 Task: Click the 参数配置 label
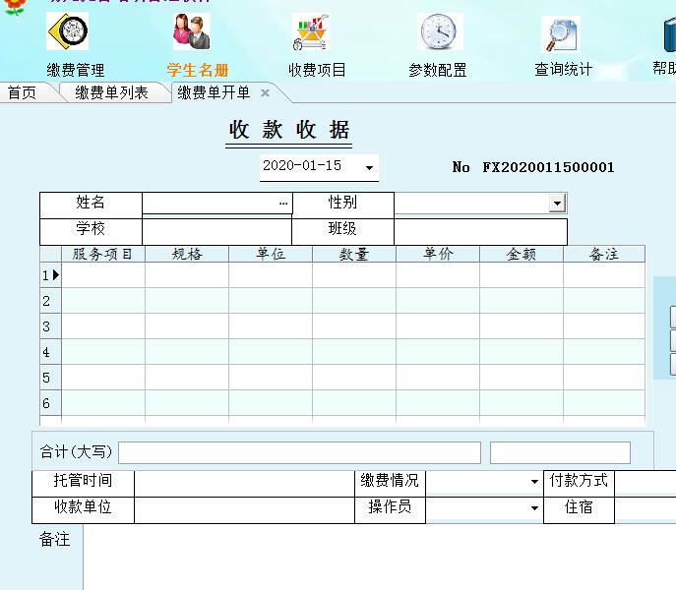point(438,70)
